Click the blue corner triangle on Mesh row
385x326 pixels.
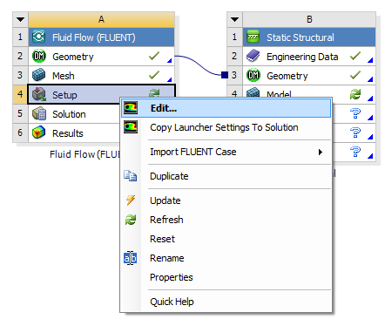click(170, 79)
